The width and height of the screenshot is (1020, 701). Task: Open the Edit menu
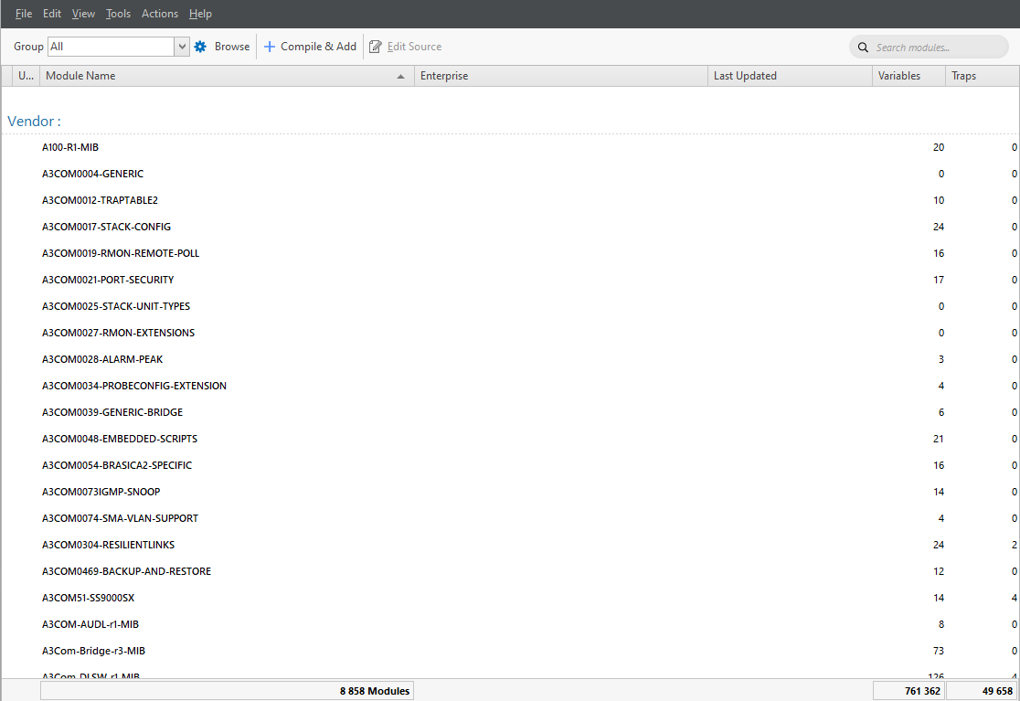52,14
